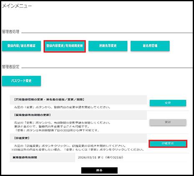Go back with black 戻る button

(99, 170)
